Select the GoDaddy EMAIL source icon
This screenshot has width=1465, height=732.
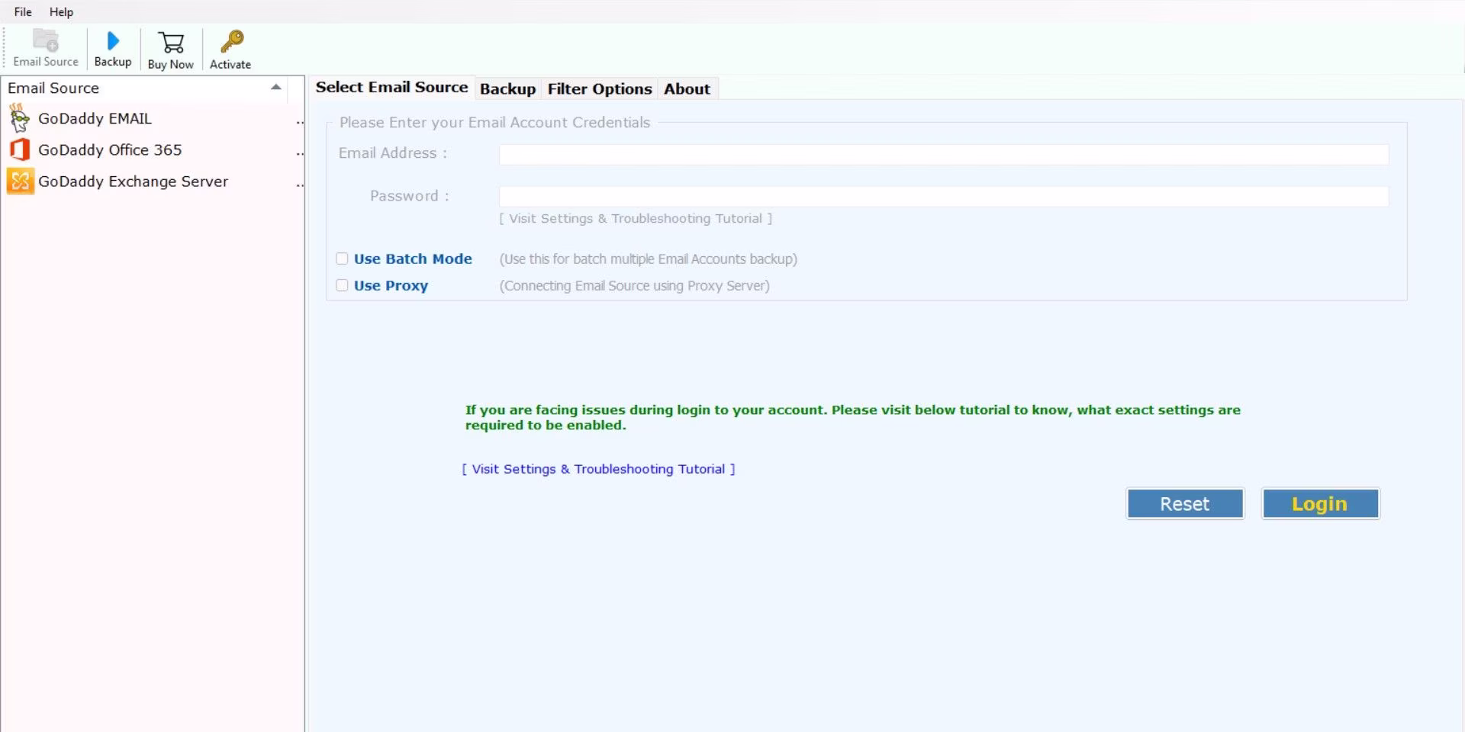pos(20,119)
